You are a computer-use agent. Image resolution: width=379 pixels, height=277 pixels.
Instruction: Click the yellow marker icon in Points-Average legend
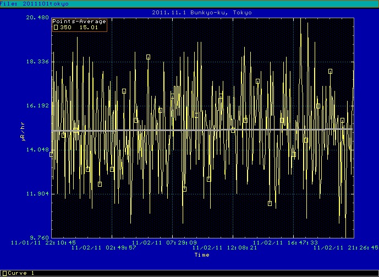55,27
